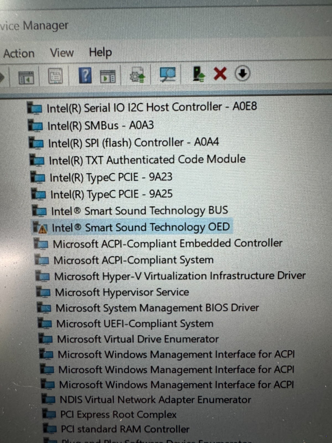Click device icon beside Microsoft Hypervisor Service
This screenshot has width=332, height=443.
44,292
